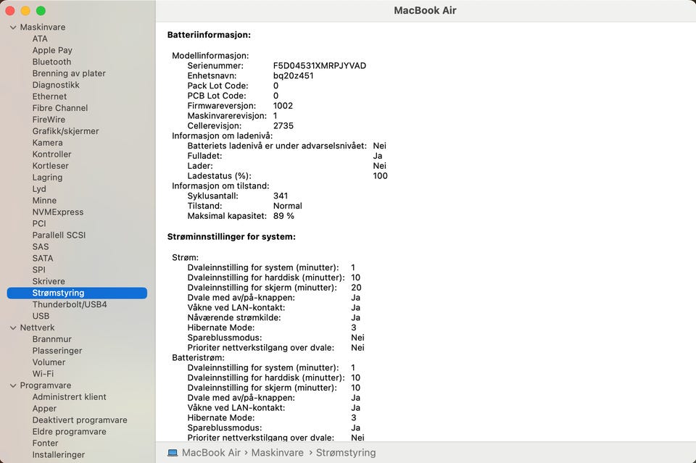Open Kamera hardware info

tap(48, 142)
